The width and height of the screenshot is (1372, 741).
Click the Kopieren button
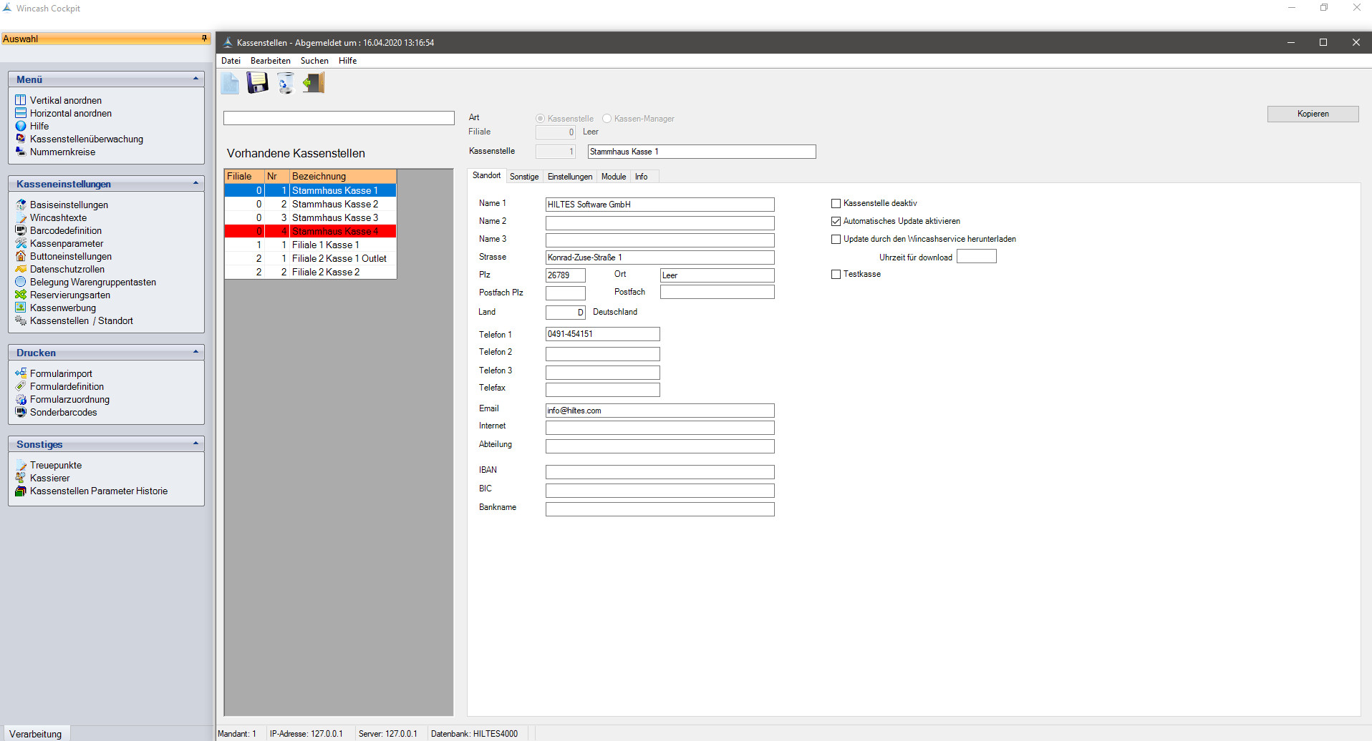click(1312, 114)
